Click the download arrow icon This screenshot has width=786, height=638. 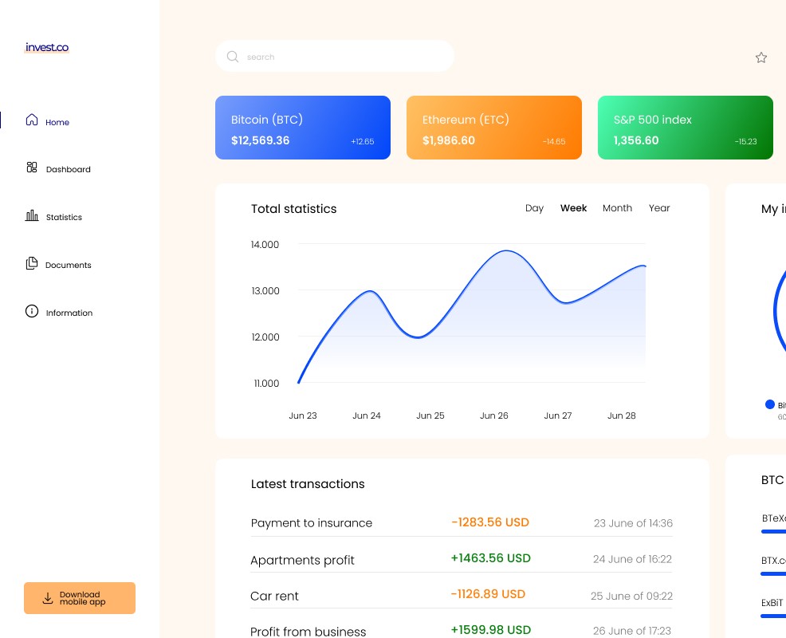pos(48,598)
